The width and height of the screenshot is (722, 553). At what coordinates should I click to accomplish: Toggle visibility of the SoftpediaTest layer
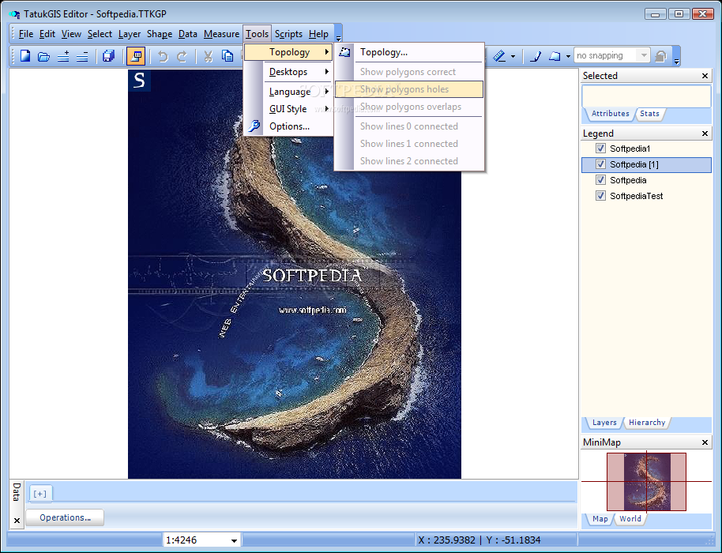click(x=600, y=196)
